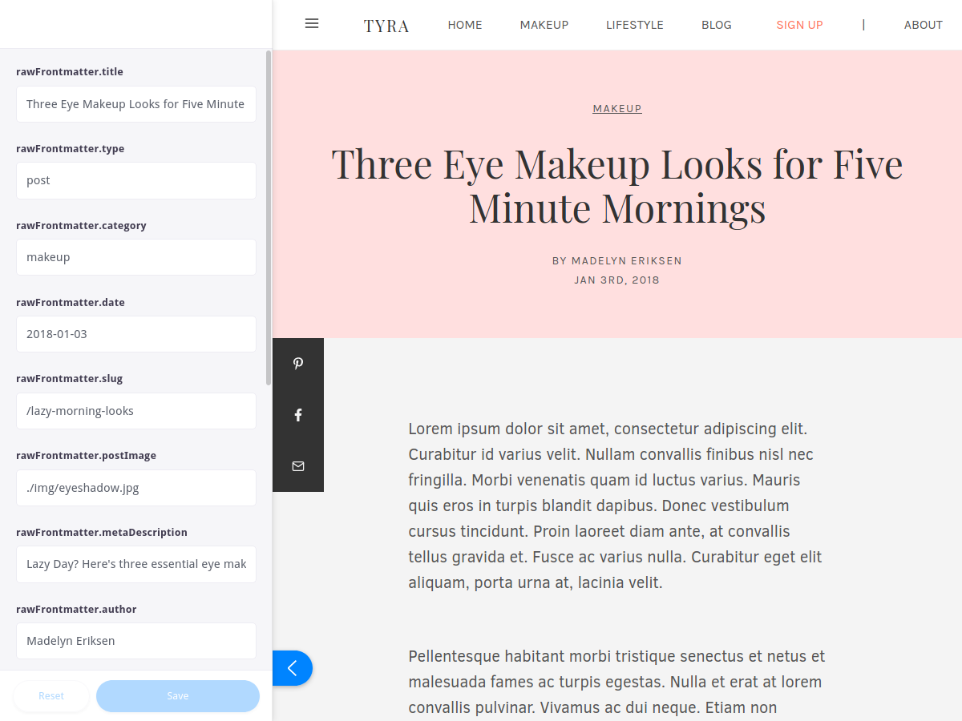Screen dimensions: 962x721
Task: Open the MAKEUP nav item
Action: click(544, 25)
